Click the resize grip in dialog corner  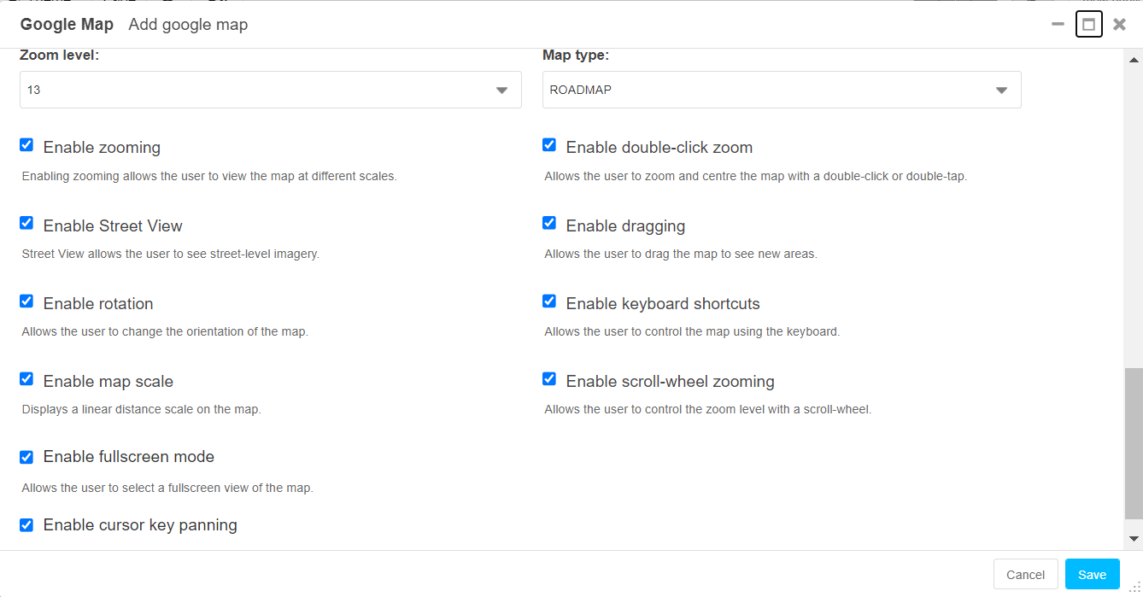(x=1135, y=588)
